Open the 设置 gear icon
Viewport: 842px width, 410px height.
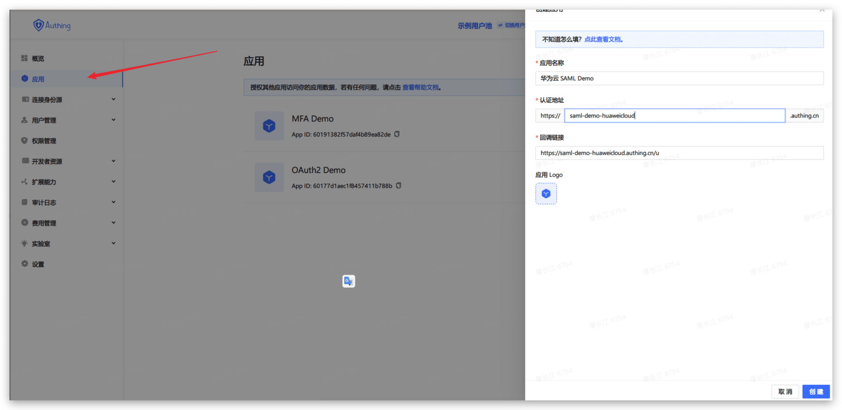(25, 264)
